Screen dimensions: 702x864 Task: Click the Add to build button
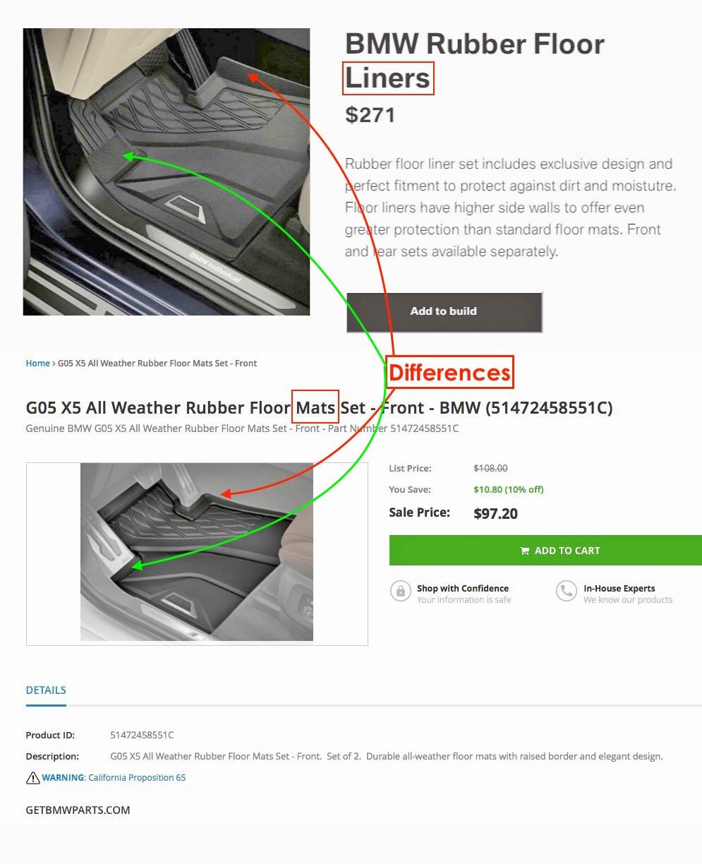coord(444,311)
